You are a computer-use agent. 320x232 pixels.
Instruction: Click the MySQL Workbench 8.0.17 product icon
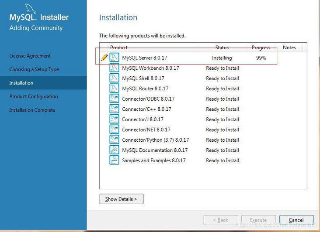click(114, 68)
